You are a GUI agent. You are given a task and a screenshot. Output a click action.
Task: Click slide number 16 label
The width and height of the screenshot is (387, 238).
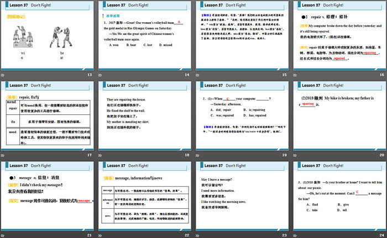(382, 75)
